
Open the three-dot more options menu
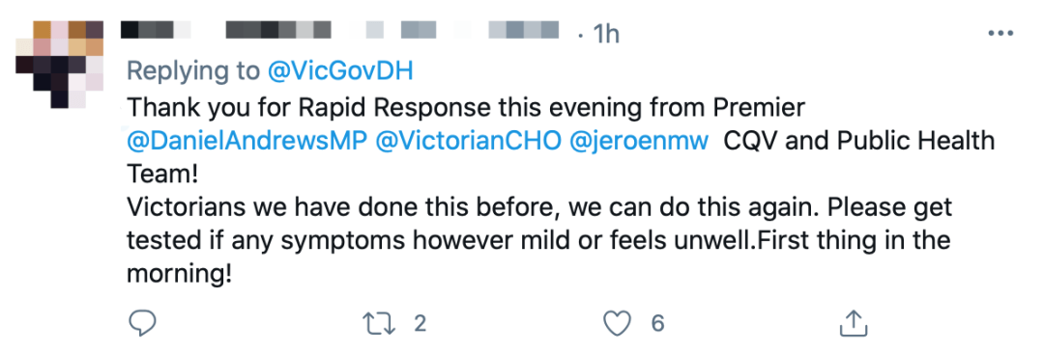tap(1000, 33)
